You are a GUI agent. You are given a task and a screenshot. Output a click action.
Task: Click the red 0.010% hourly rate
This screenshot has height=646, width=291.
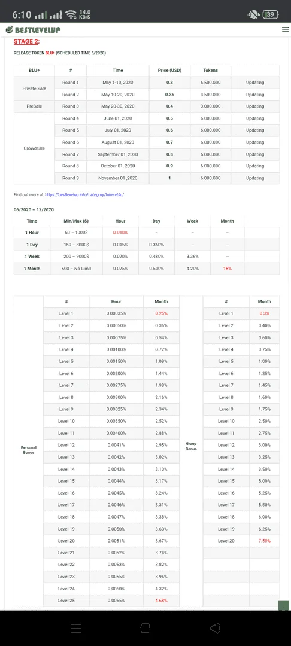pos(120,233)
